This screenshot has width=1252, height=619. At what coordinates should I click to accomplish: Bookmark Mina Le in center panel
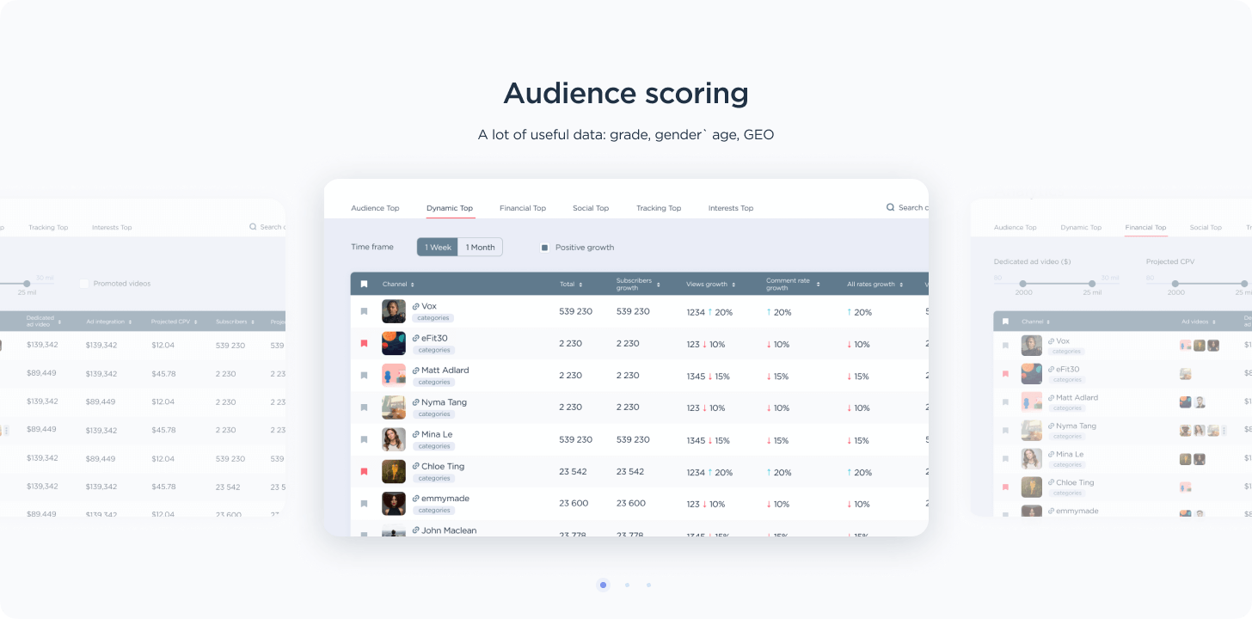tap(364, 439)
